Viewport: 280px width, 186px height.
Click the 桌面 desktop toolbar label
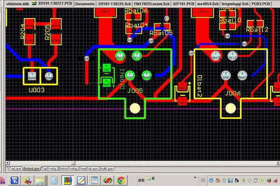coord(141,180)
